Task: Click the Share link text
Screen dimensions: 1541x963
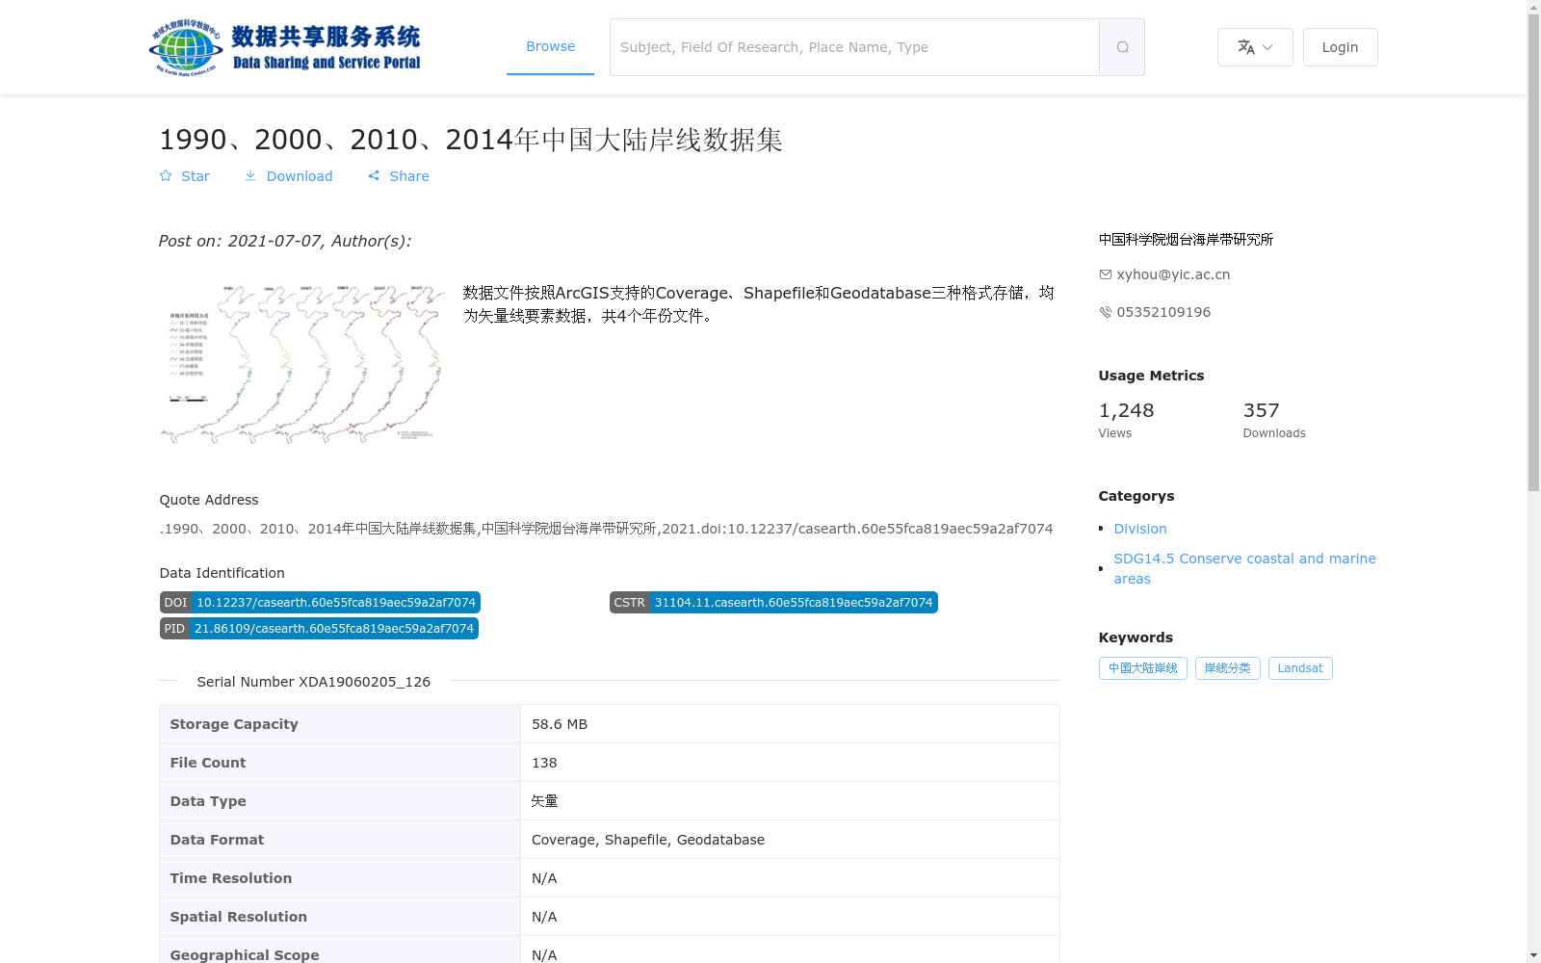Action: [409, 176]
